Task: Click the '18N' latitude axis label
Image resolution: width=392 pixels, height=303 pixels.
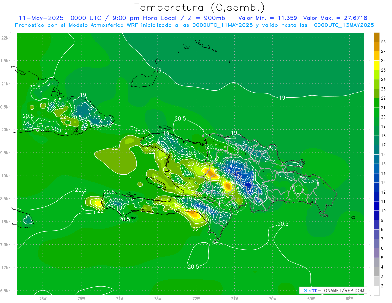Action: 5,222
